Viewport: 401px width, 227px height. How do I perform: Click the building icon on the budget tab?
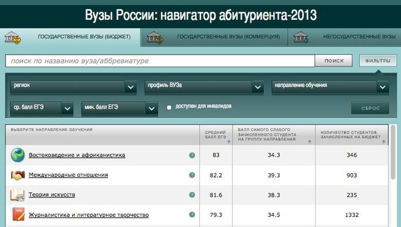pos(12,38)
